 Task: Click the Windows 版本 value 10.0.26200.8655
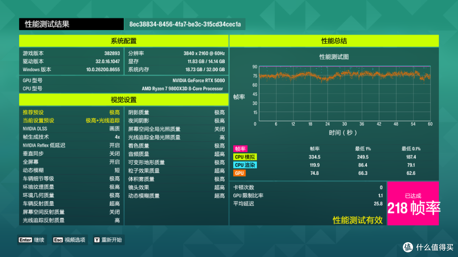pyautogui.click(x=103, y=70)
